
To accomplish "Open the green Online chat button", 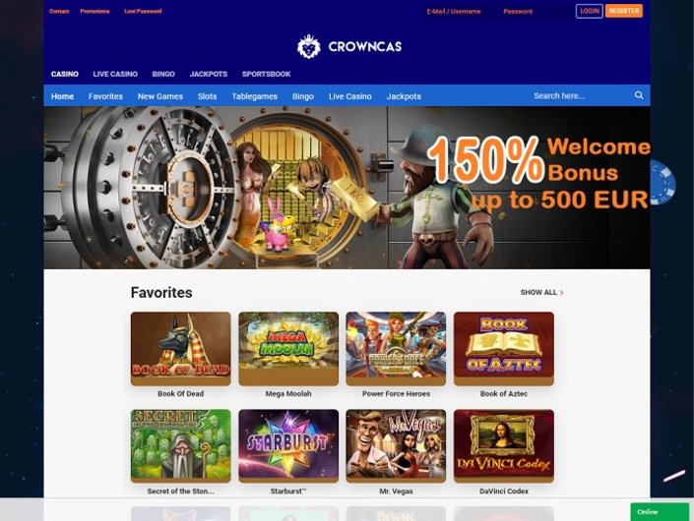I will pyautogui.click(x=660, y=512).
